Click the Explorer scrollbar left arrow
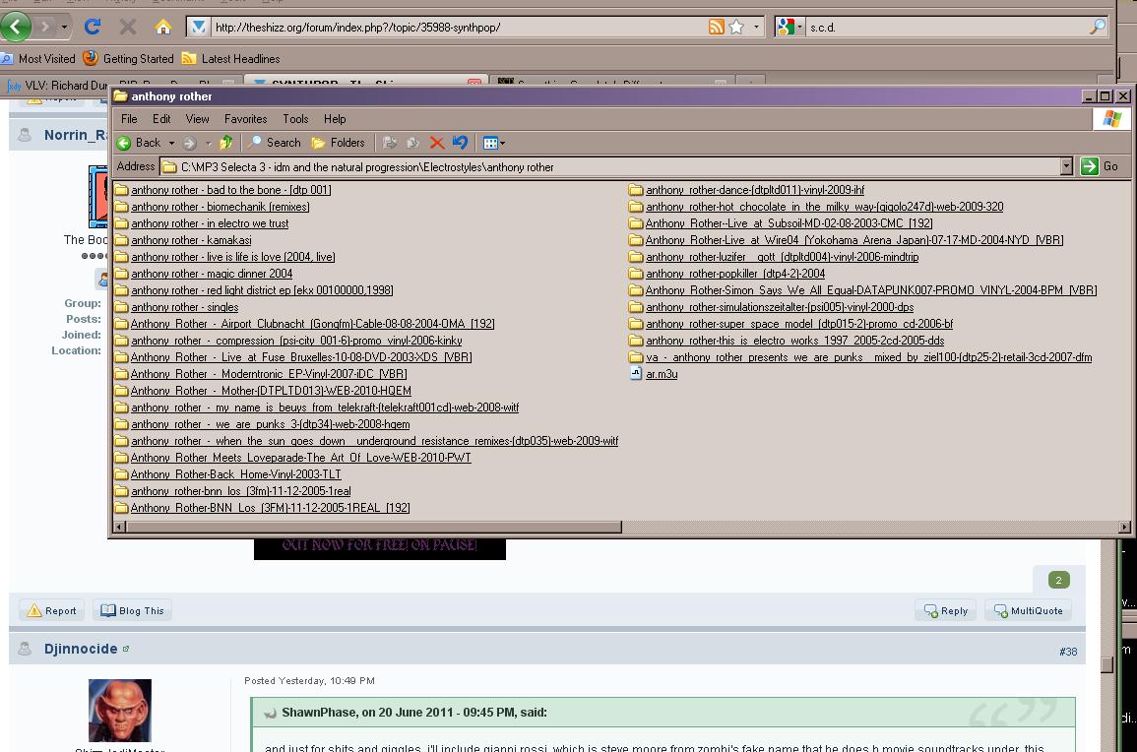This screenshot has height=752, width=1137. pos(120,528)
